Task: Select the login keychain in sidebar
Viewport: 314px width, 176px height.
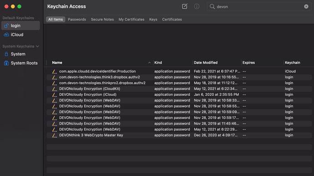Action: coord(20,26)
